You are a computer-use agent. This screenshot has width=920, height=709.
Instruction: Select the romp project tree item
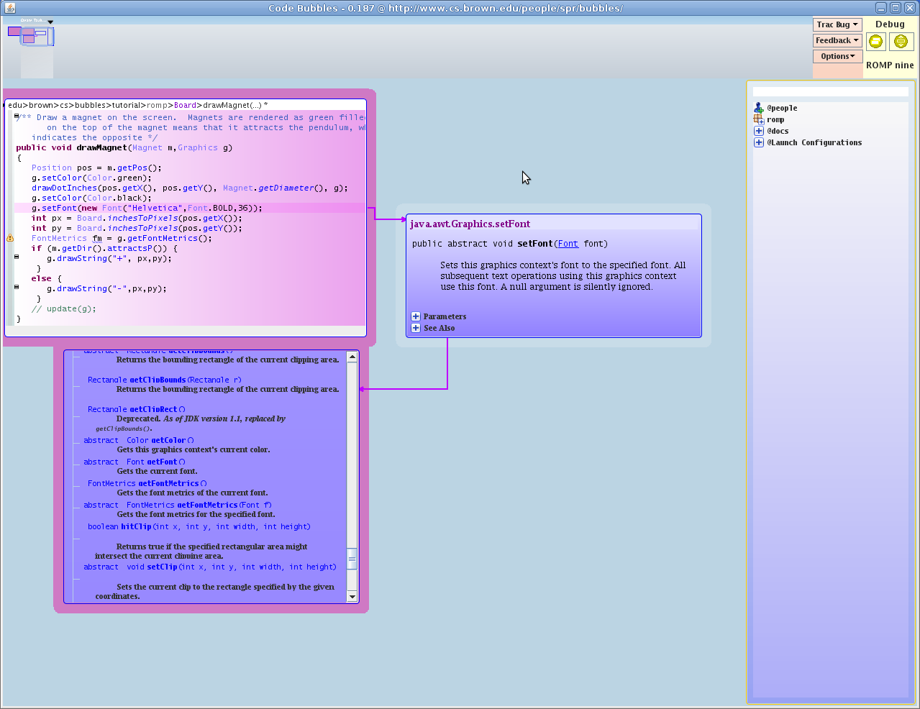pos(775,119)
